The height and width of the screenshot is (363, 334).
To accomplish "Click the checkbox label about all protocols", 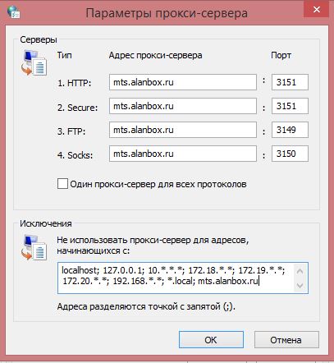I will 158,184.
